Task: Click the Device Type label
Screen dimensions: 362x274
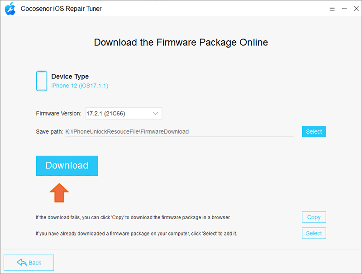Action: coord(70,76)
